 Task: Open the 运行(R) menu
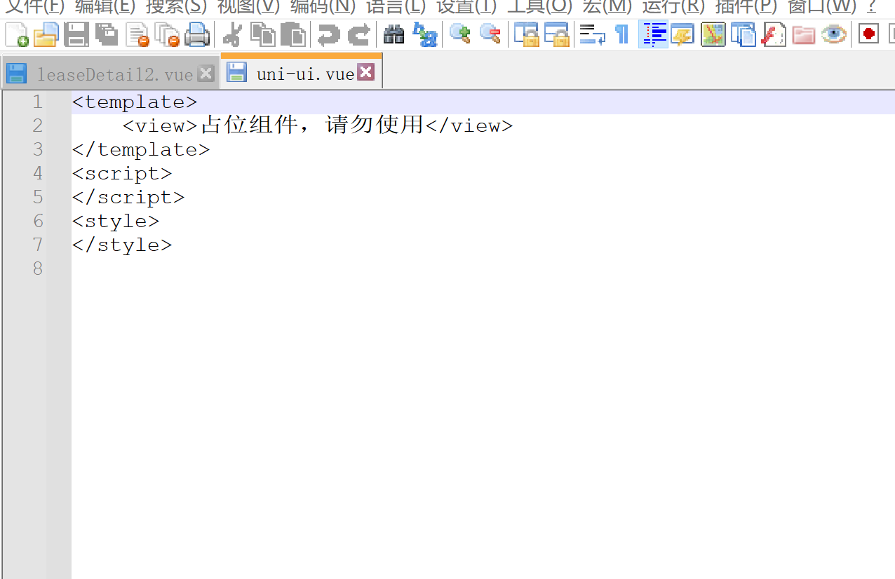coord(673,6)
